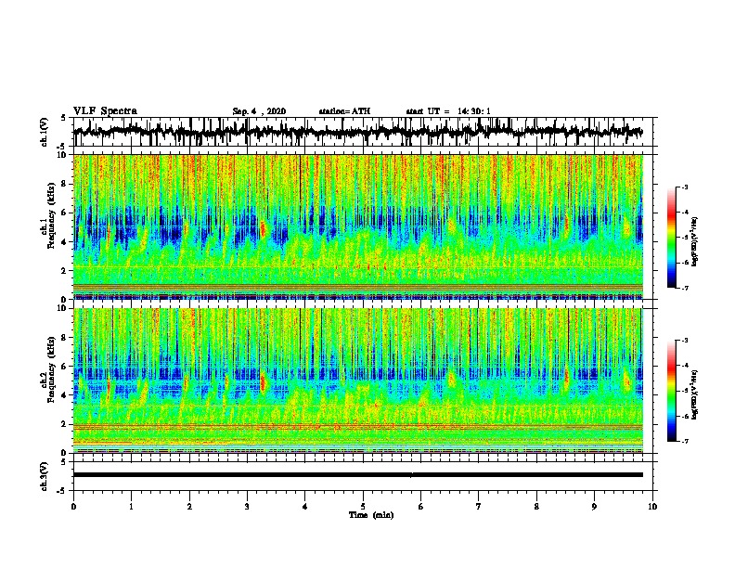The height and width of the screenshot is (568, 735).
Task: Click time-axis tick label '2'
Action: pyautogui.click(x=189, y=507)
